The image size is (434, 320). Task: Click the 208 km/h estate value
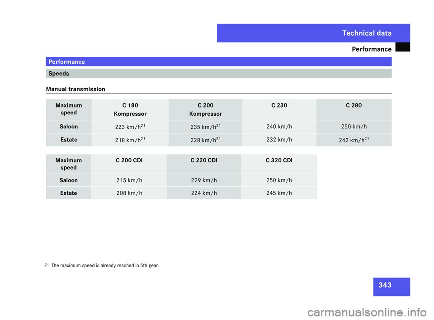coord(129,193)
